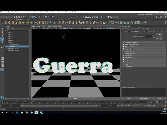Click the Redo arrow icon

[24, 17]
